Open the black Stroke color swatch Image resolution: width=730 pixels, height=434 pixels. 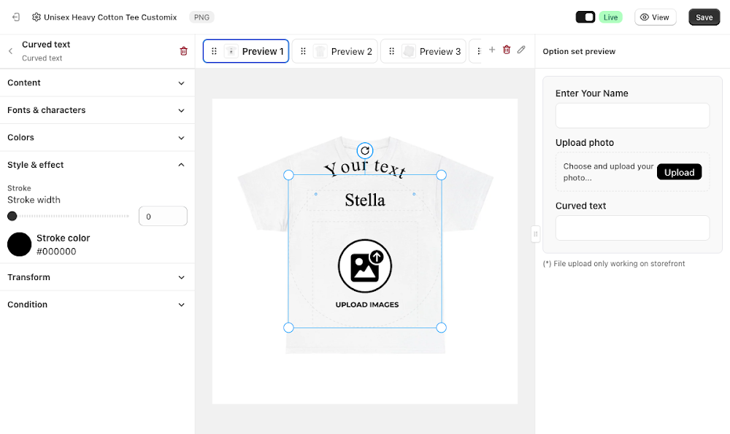[x=20, y=244]
